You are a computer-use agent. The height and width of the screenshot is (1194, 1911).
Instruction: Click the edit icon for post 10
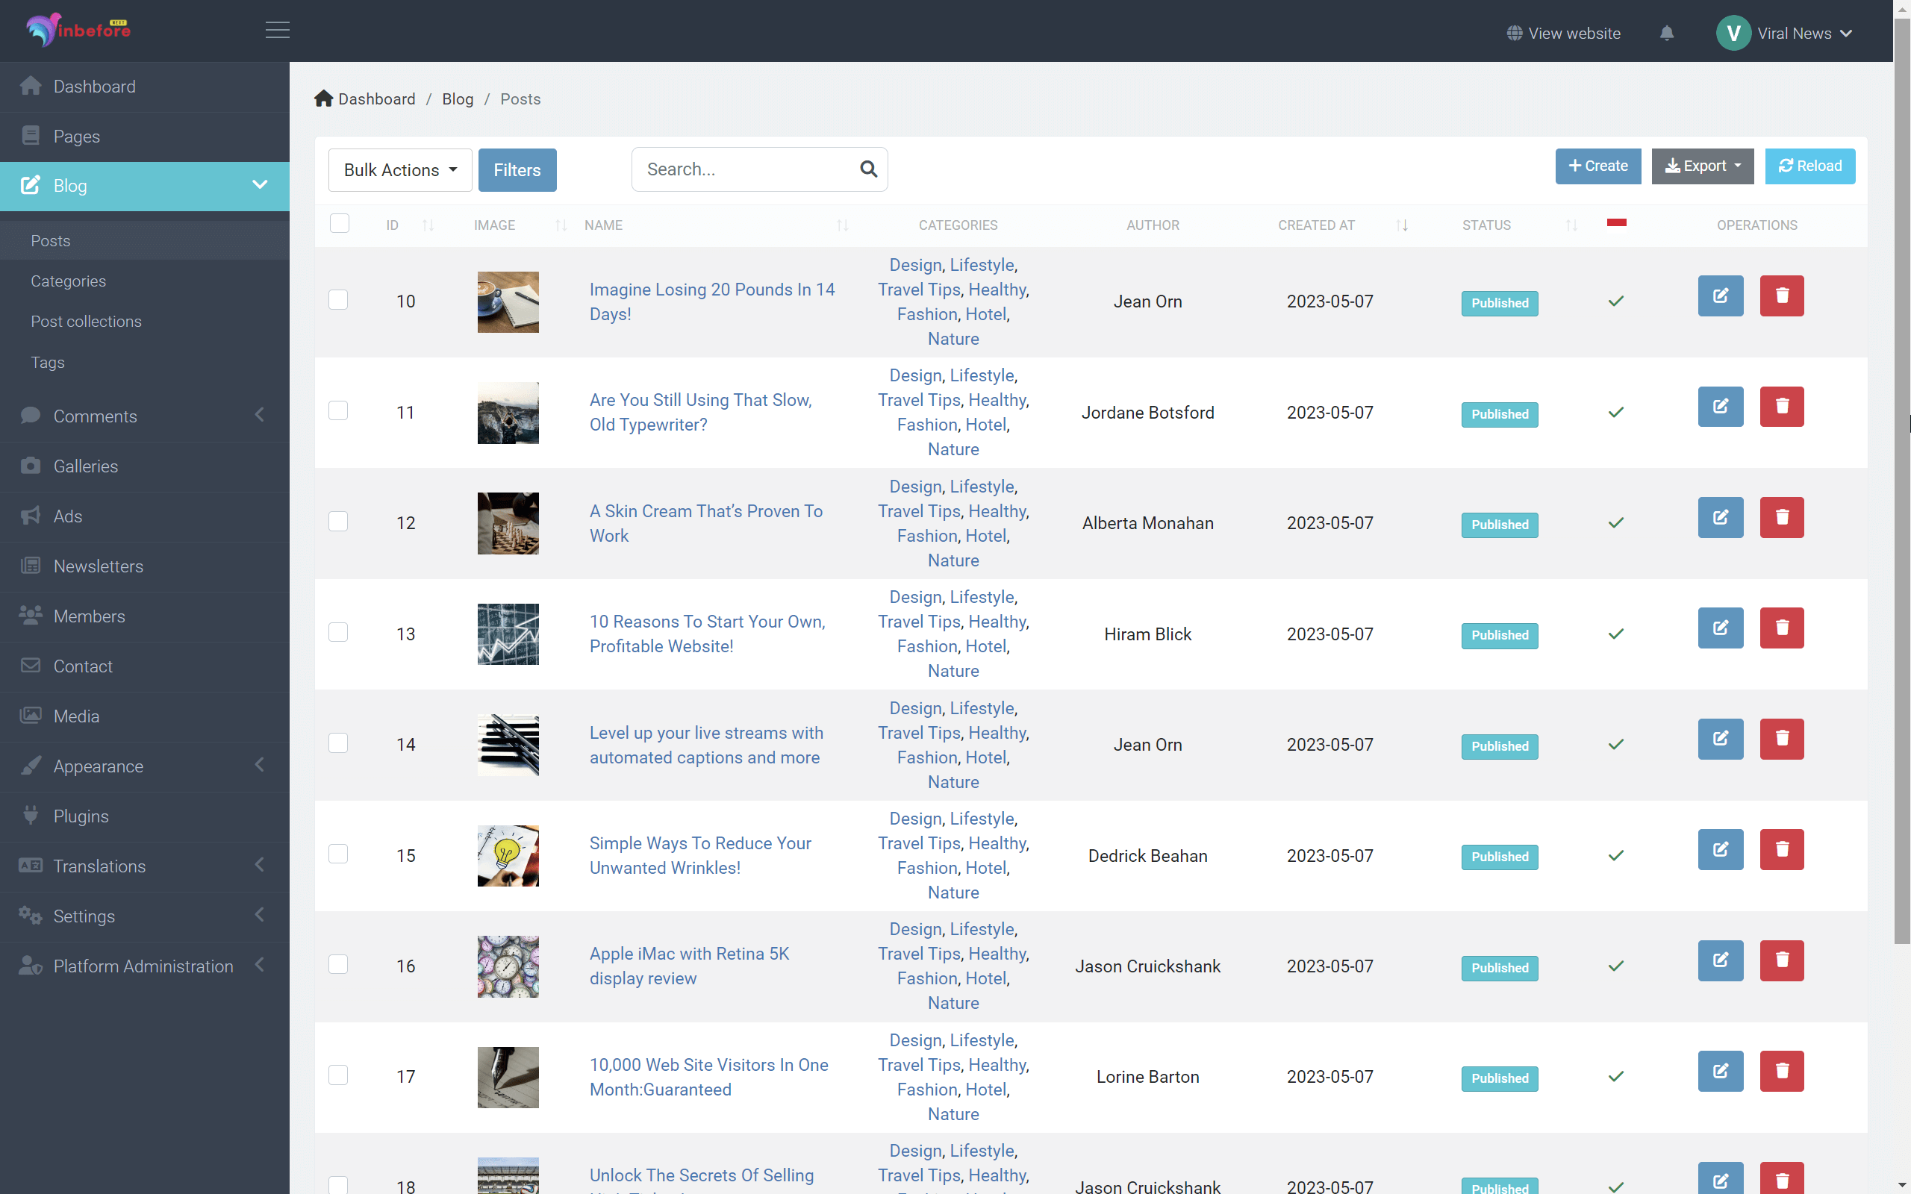click(x=1721, y=296)
